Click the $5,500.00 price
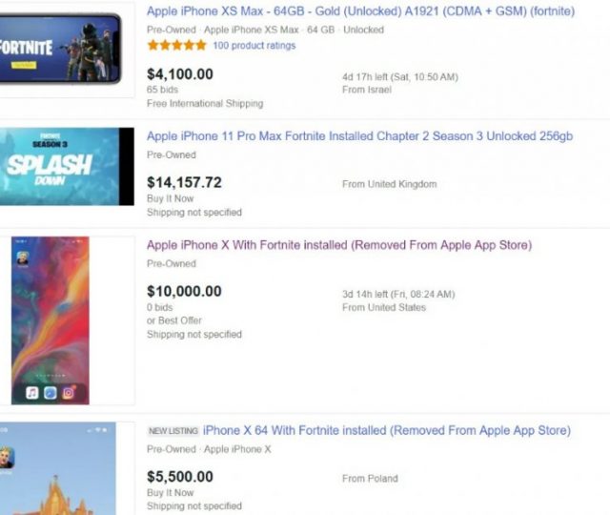The width and height of the screenshot is (610, 515). pos(180,477)
